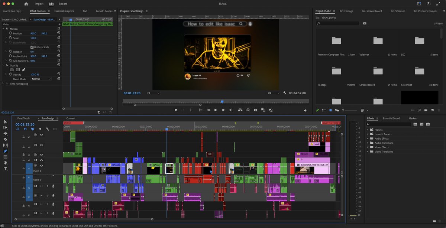446x228 pixels.
Task: Hide track V5 with eye icon
Action: pos(41,135)
